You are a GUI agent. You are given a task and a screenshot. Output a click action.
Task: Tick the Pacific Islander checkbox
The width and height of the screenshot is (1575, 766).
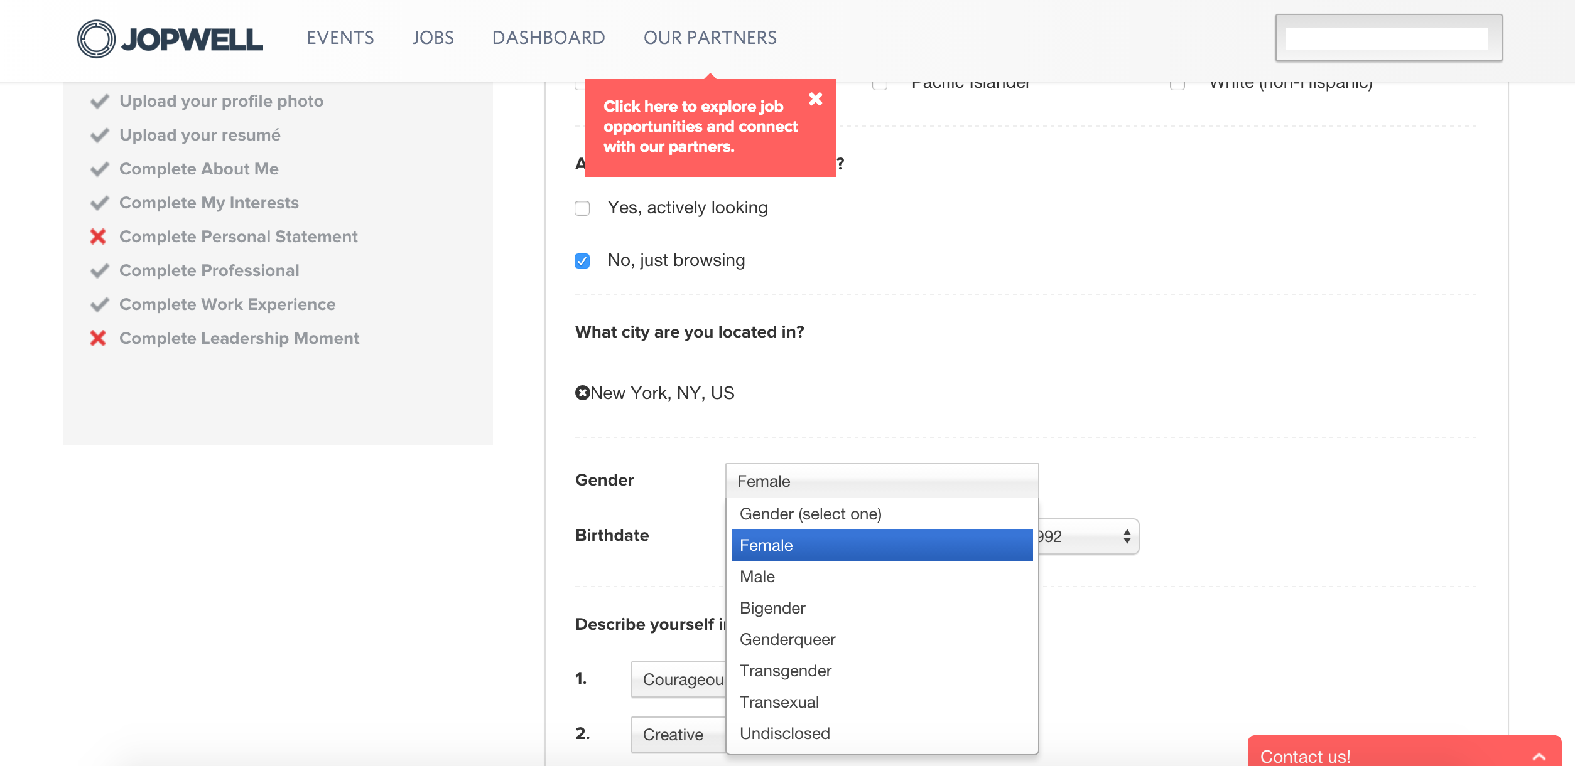(x=879, y=85)
